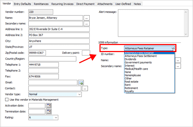Go to the Direct Payment tab

click(x=85, y=4)
